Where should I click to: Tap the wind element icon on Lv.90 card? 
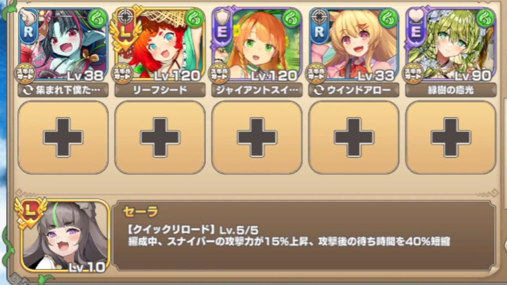click(486, 19)
